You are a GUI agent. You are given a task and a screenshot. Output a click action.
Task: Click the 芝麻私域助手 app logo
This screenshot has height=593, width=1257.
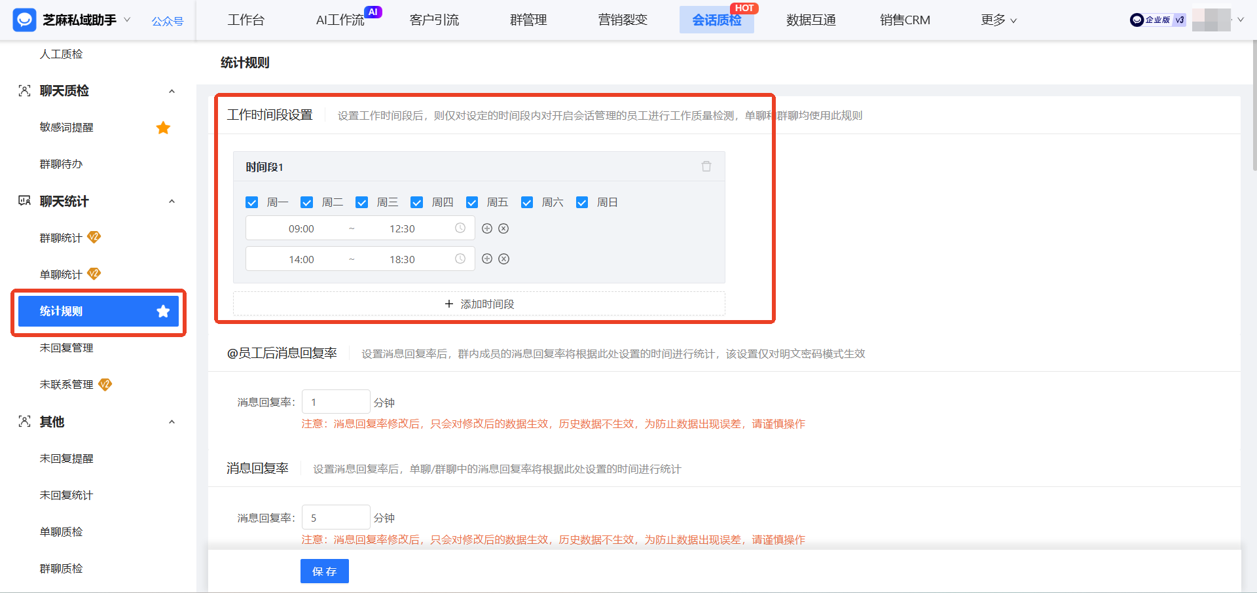tap(24, 20)
